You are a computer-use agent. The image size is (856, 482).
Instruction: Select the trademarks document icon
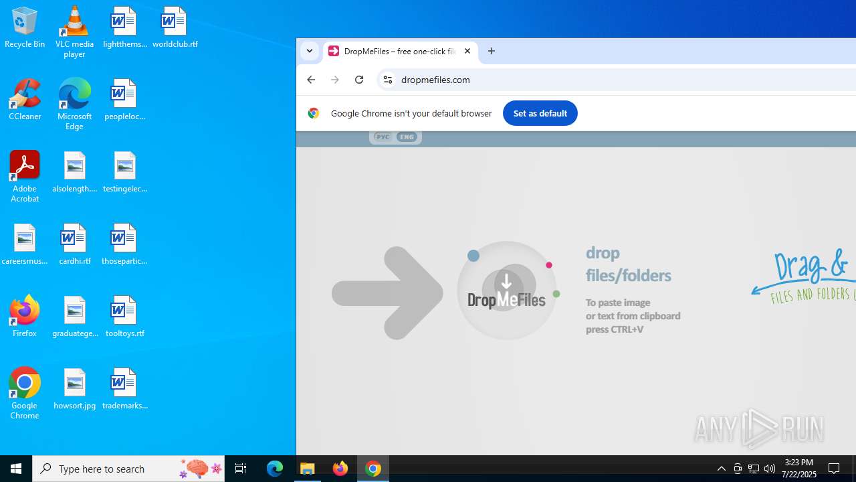pos(124,389)
